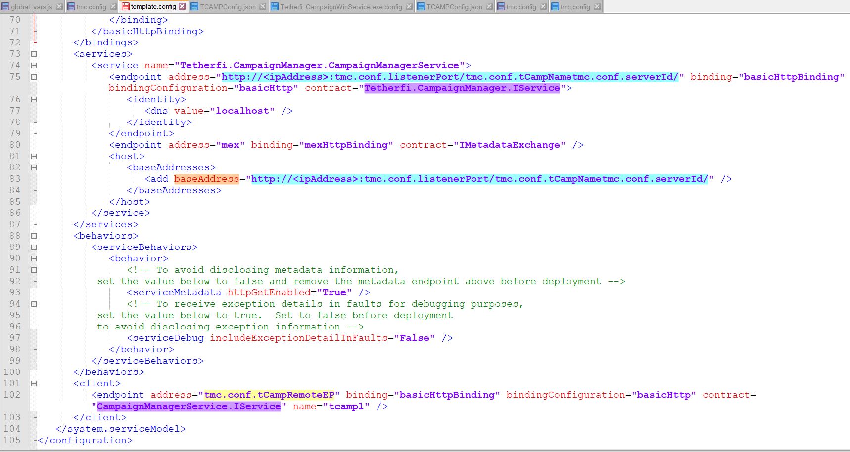
Task: Collapse the service element at line 74
Action: tap(34, 65)
